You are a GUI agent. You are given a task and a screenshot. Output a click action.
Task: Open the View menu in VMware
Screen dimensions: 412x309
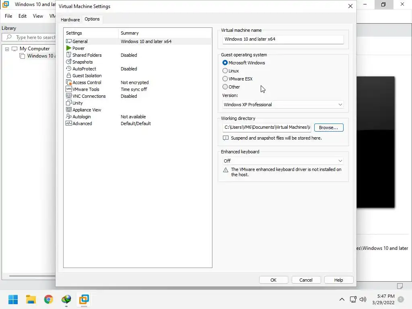click(38, 16)
